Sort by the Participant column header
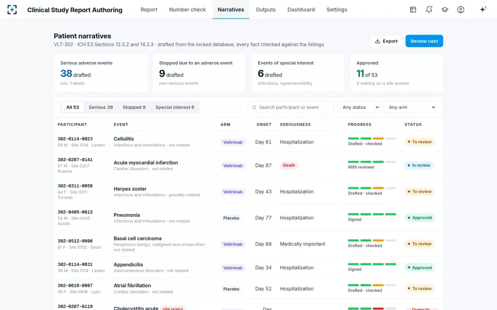Image resolution: width=497 pixels, height=310 pixels. click(72, 124)
